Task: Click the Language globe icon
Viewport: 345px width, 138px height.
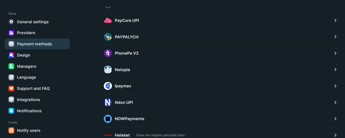Action: tap(11, 77)
